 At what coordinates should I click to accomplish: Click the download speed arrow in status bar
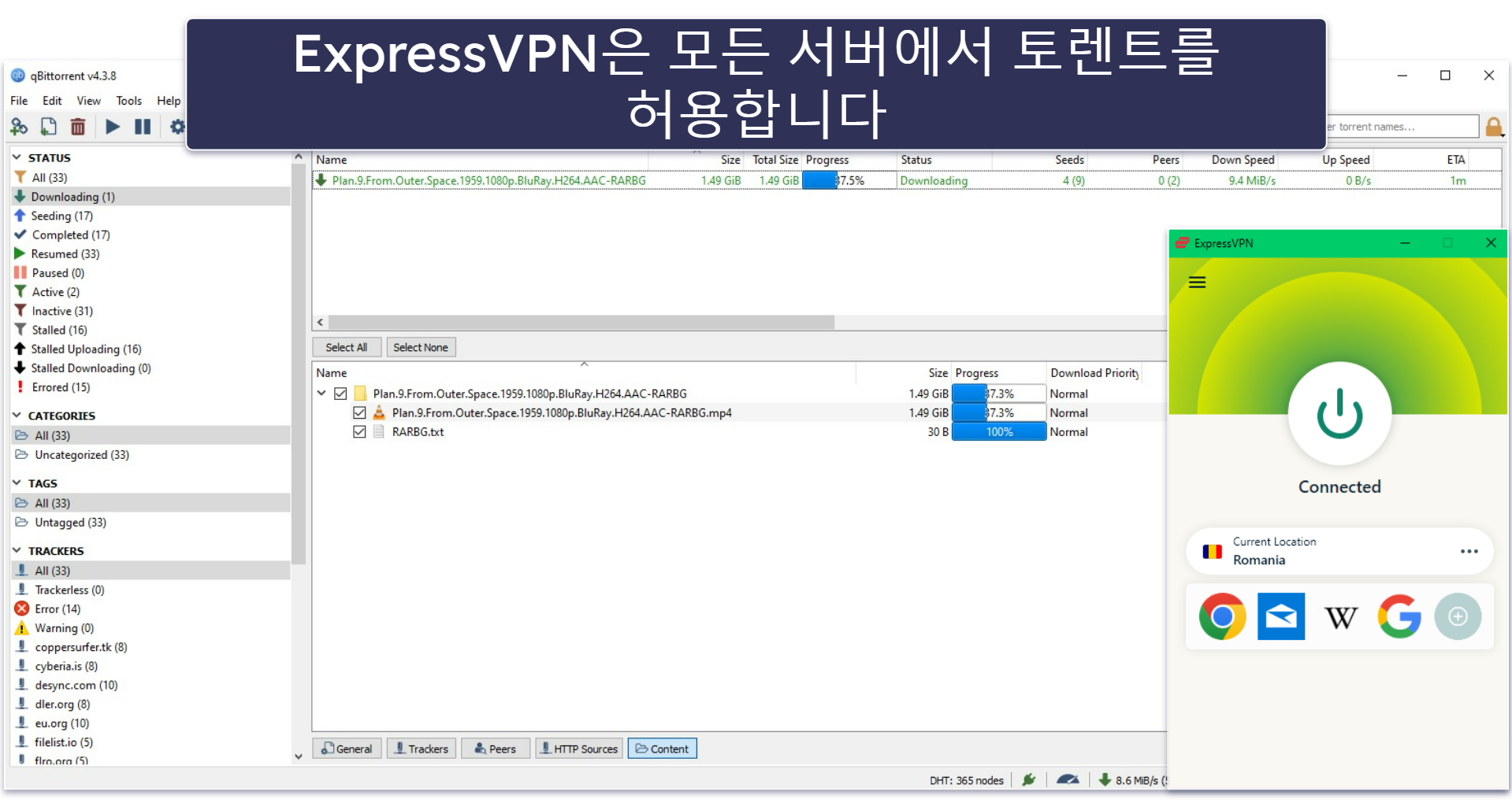point(1105,780)
